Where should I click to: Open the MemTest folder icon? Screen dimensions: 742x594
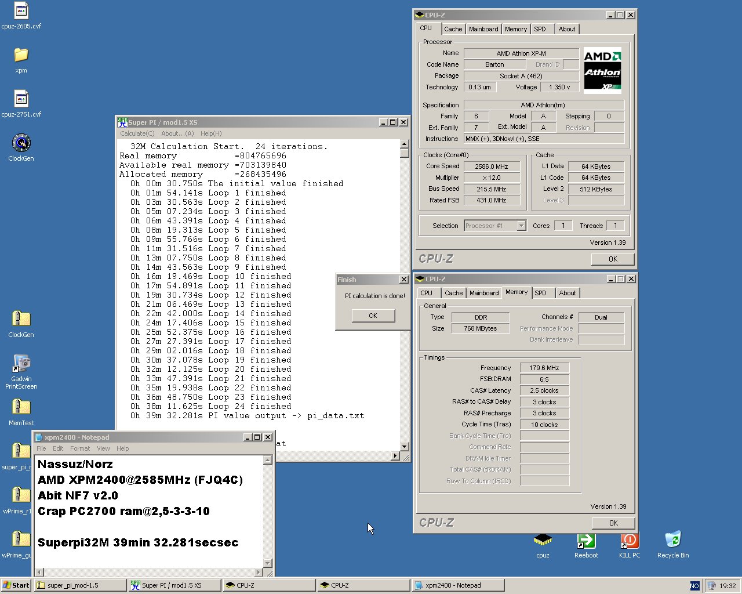21,407
